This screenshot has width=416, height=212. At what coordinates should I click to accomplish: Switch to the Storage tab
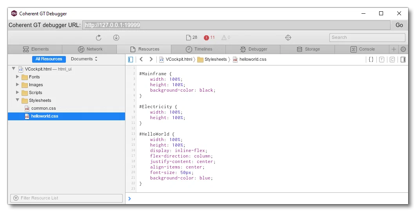[x=307, y=49]
